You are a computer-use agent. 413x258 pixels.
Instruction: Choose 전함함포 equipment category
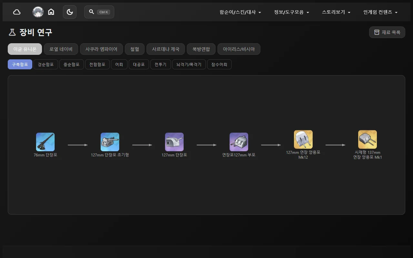[x=97, y=64]
